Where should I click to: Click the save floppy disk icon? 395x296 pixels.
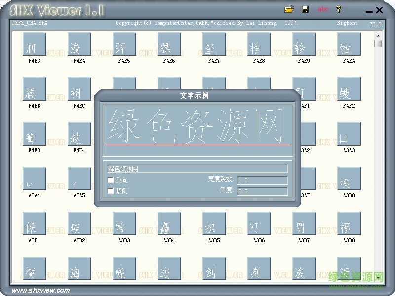click(x=305, y=9)
